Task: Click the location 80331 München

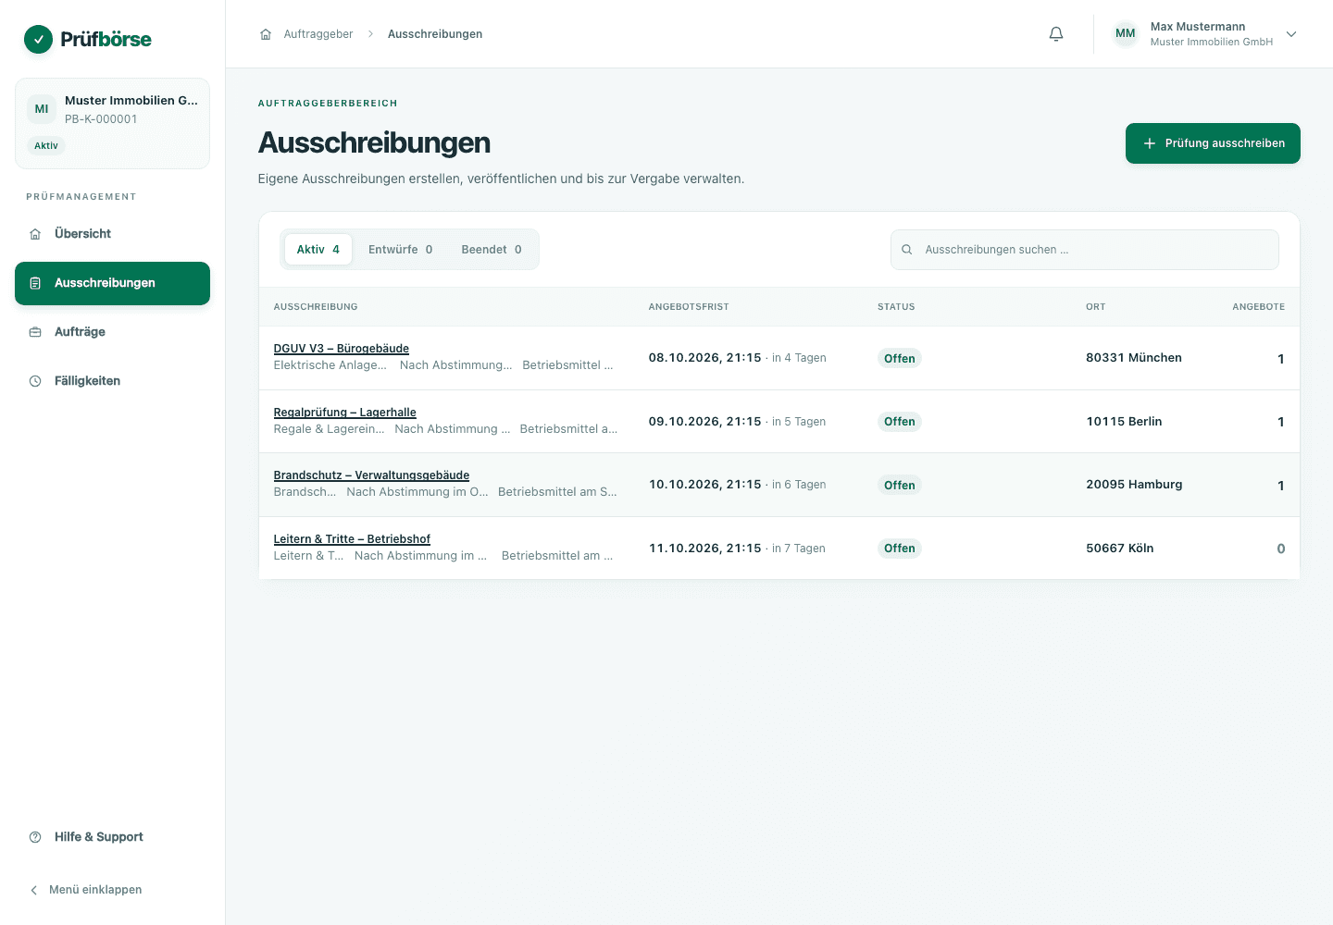Action: pyautogui.click(x=1134, y=358)
